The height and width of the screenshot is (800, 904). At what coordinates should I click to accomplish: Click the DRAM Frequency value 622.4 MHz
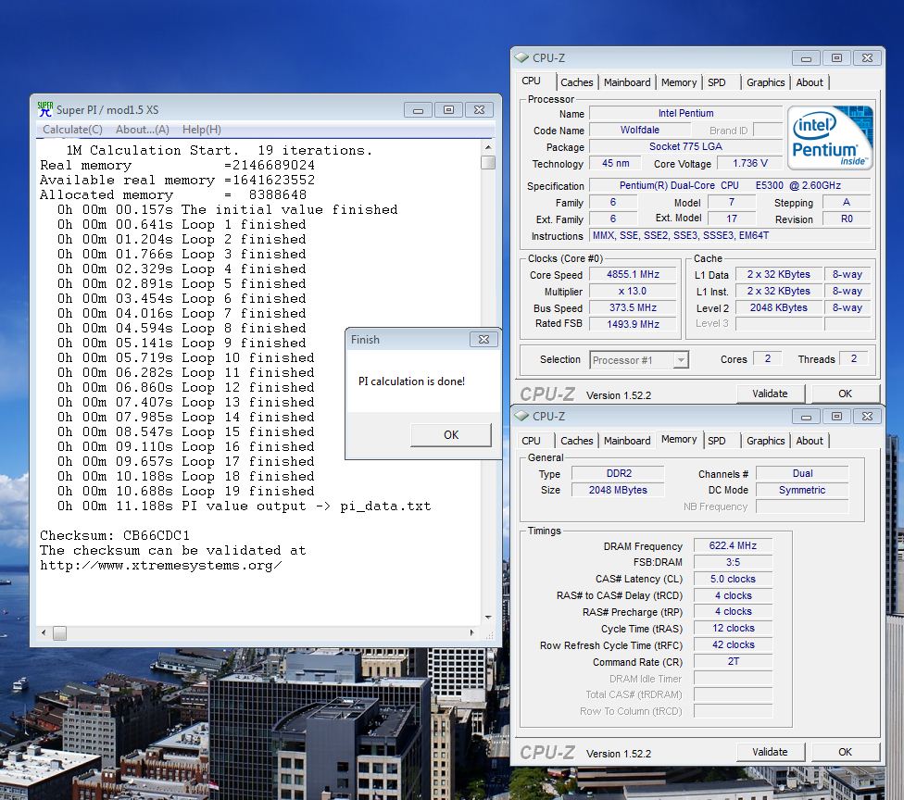733,545
